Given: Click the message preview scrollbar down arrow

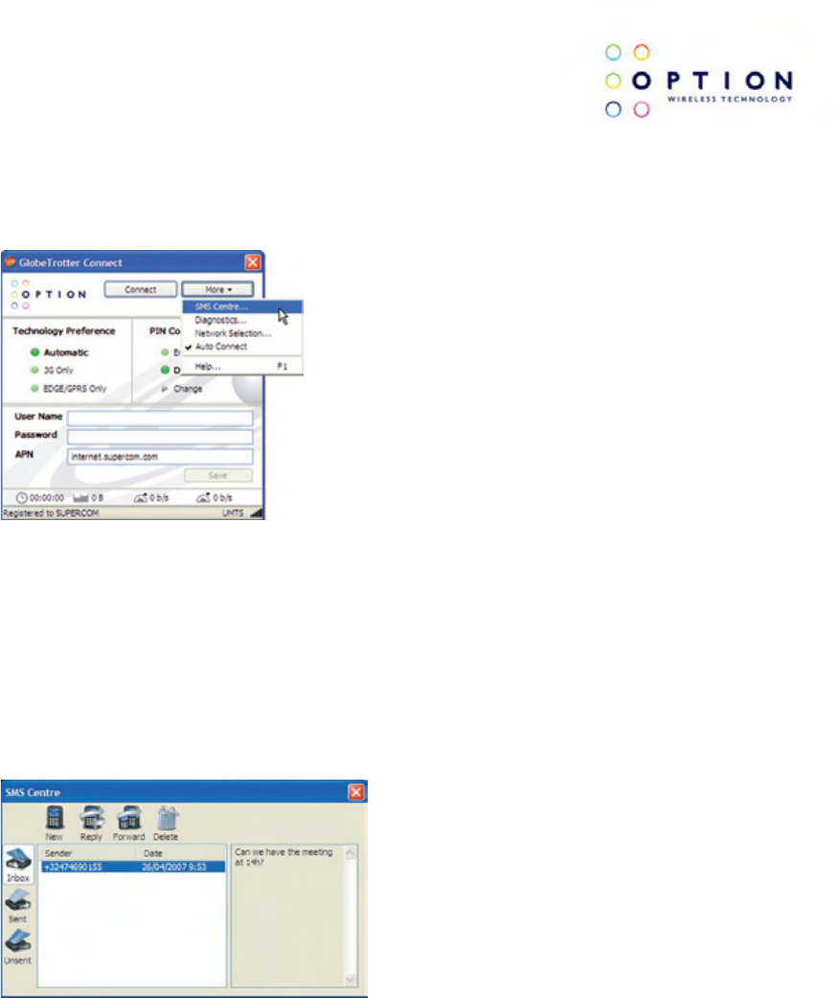Looking at the screenshot, I should click(x=350, y=979).
